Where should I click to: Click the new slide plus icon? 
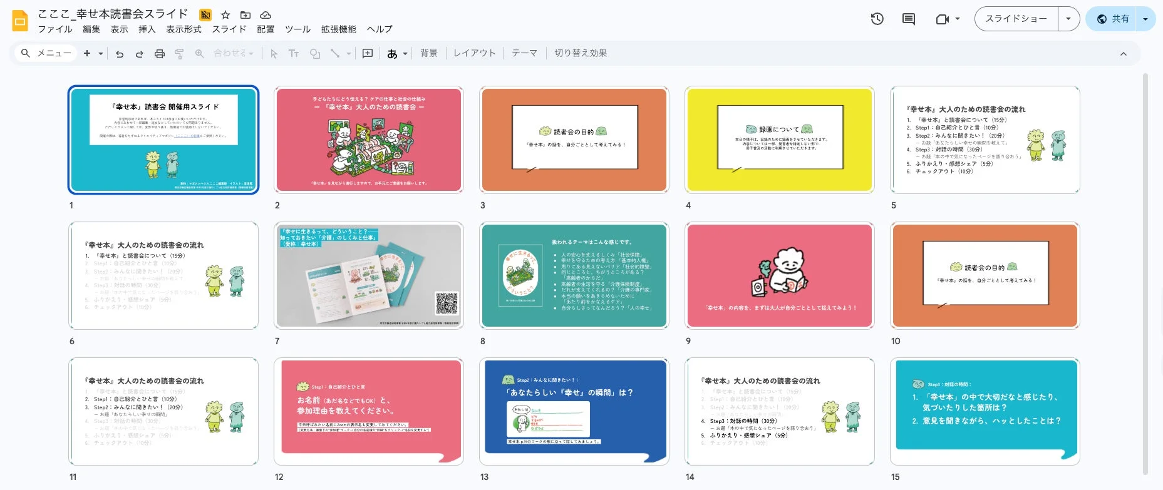[x=87, y=54]
